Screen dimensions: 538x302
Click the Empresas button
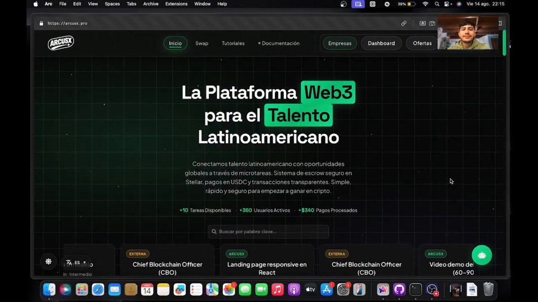340,43
